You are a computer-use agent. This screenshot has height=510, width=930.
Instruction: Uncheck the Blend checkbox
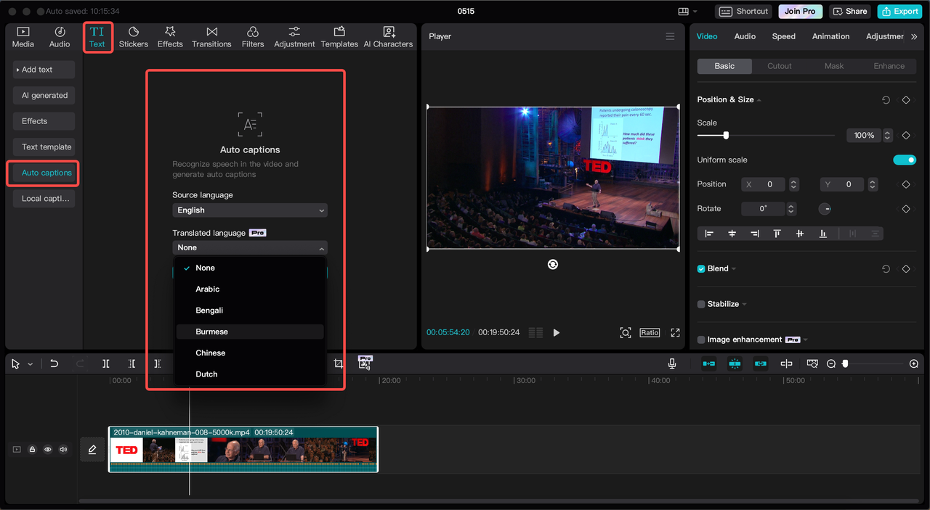click(701, 268)
